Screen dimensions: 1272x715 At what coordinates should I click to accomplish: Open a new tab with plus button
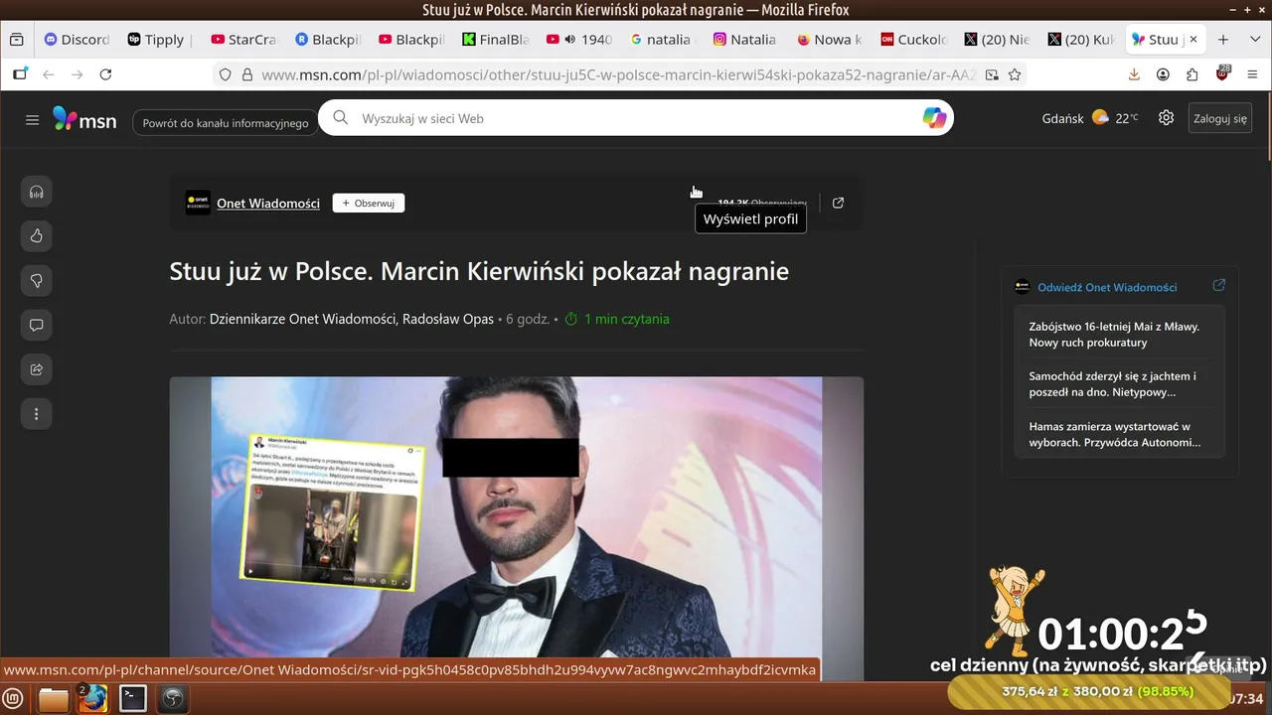coord(1223,40)
